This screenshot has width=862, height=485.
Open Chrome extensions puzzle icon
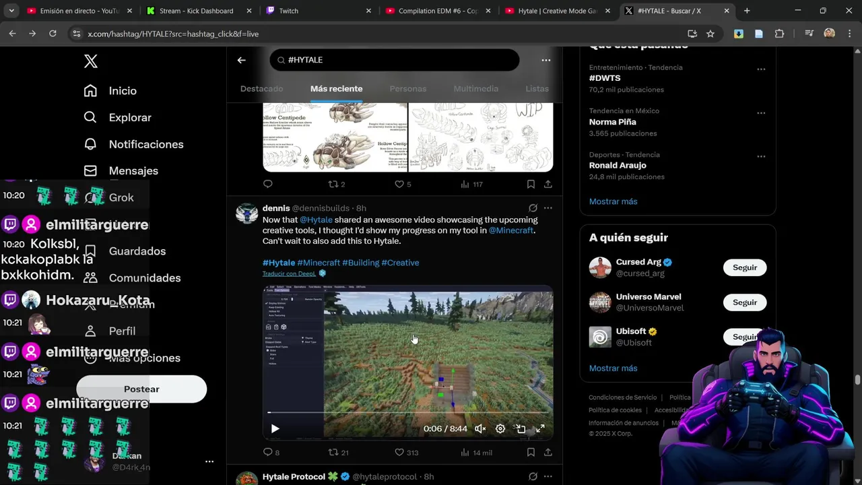tap(779, 34)
